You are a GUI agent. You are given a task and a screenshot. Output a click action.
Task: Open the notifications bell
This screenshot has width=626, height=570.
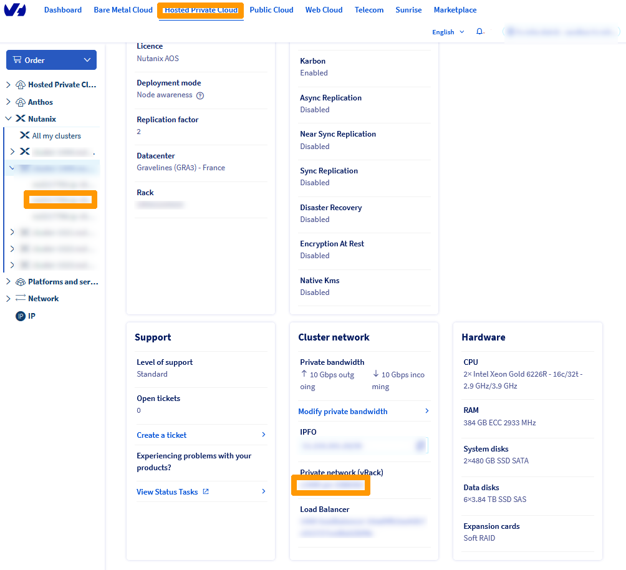click(479, 32)
